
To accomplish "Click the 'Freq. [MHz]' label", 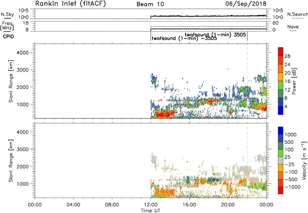I will [x=8, y=26].
